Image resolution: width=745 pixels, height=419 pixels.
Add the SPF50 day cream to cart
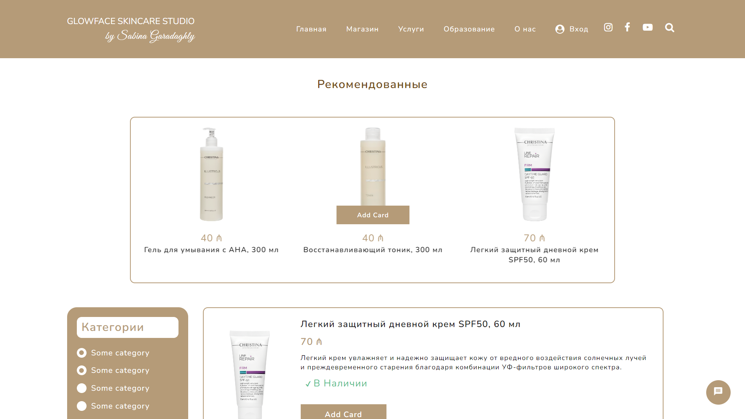click(343, 412)
